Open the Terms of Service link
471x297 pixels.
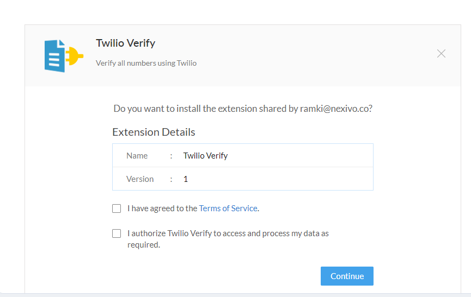tap(228, 208)
